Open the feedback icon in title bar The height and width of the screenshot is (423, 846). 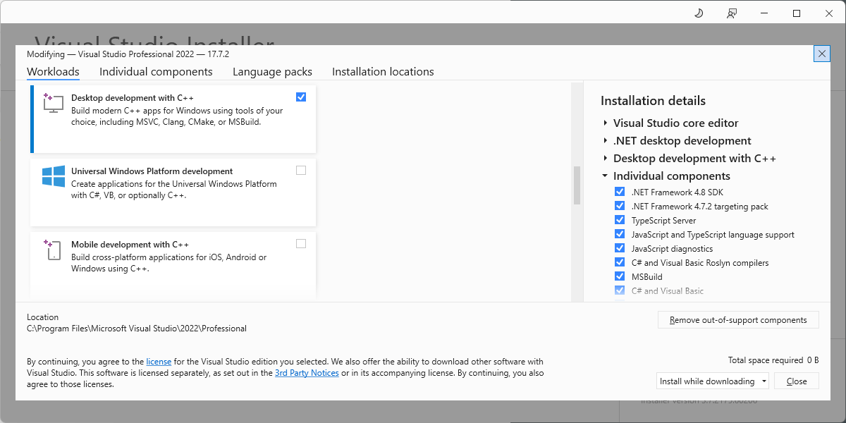coord(732,13)
